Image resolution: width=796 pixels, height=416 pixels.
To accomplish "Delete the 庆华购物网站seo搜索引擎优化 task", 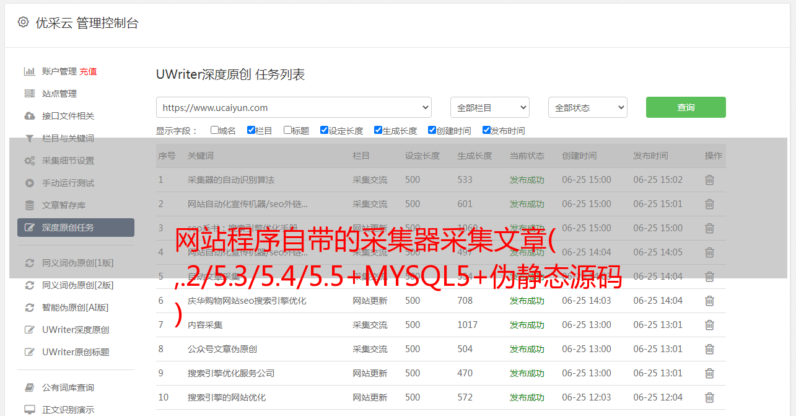I will pyautogui.click(x=709, y=301).
